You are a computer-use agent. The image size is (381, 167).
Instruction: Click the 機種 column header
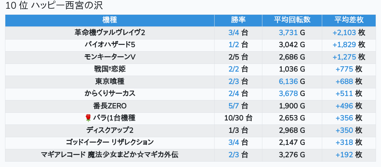coord(110,20)
